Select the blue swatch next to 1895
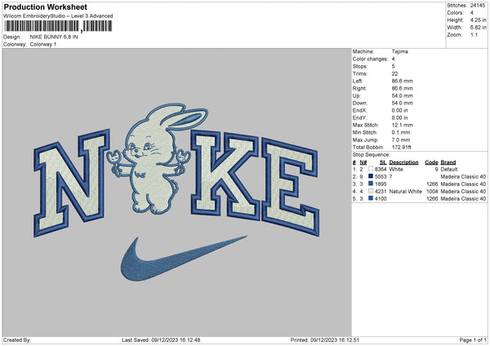 (371, 184)
